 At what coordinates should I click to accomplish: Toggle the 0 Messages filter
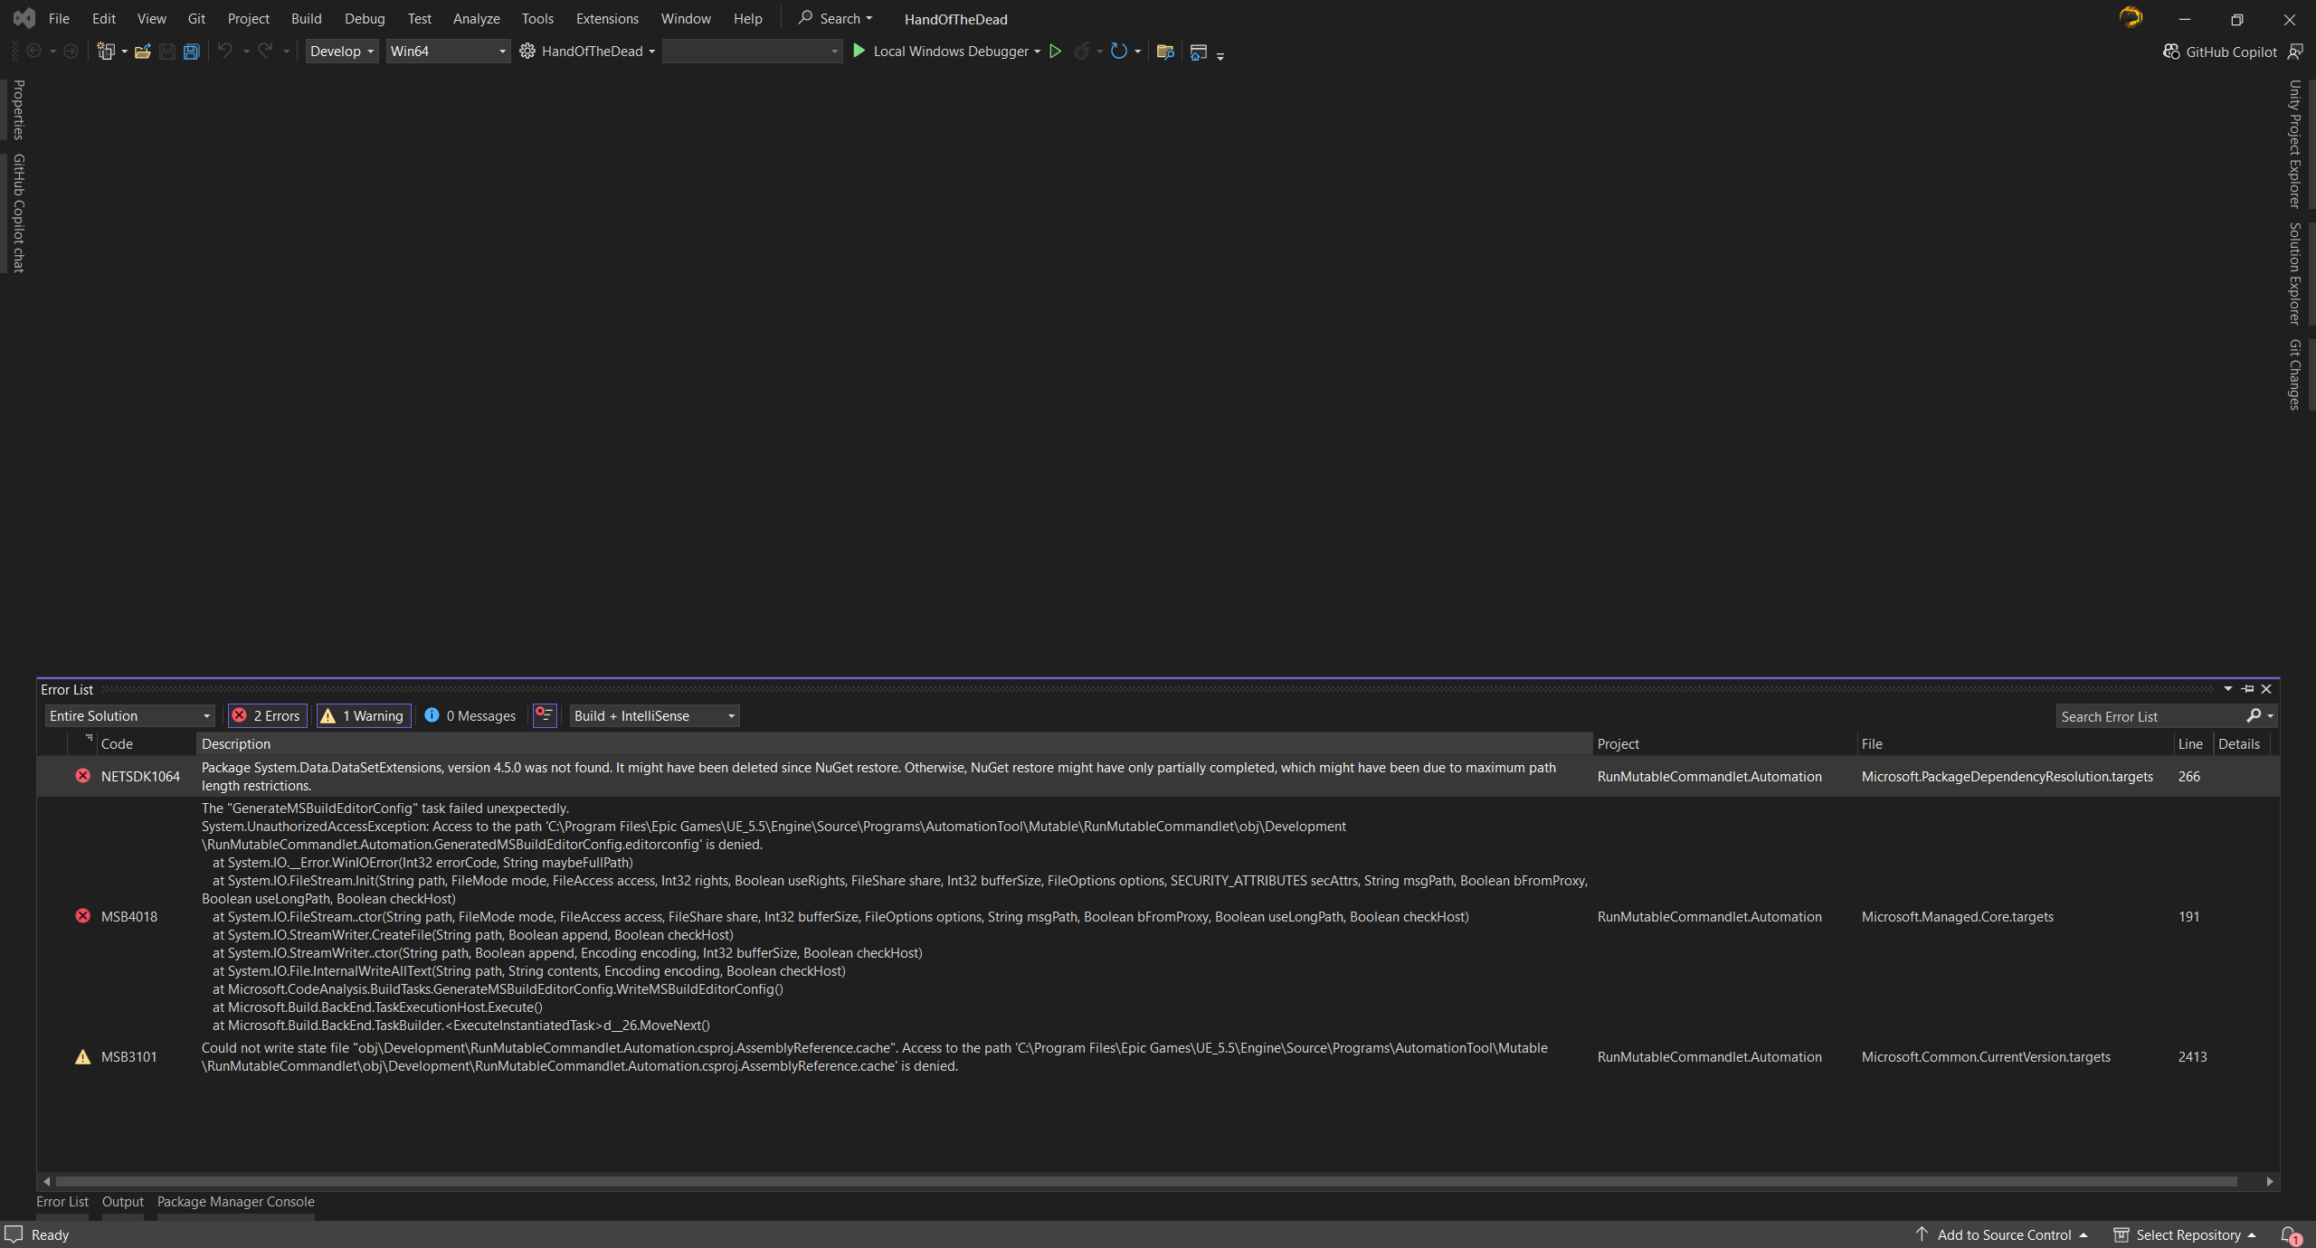click(x=470, y=715)
